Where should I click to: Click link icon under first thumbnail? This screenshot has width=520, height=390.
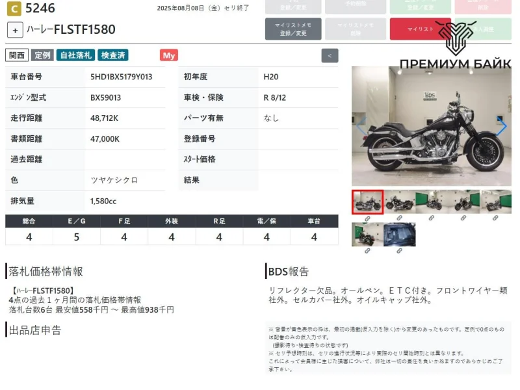[x=367, y=218]
